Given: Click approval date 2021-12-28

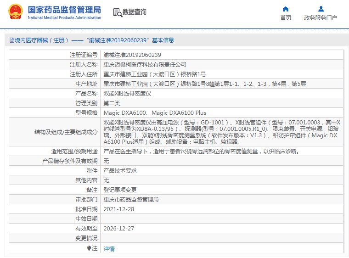Looking at the screenshot, I should pos(119,209).
